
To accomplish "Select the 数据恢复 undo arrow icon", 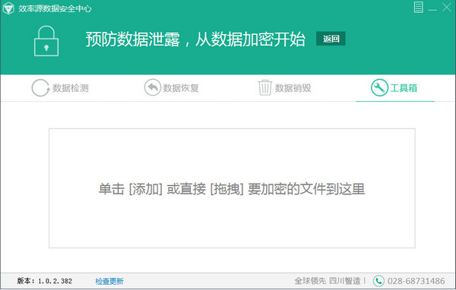I will click(153, 87).
